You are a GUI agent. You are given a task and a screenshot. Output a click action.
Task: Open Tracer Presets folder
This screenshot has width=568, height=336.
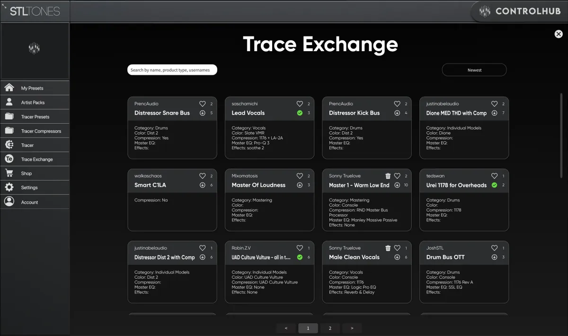35,117
